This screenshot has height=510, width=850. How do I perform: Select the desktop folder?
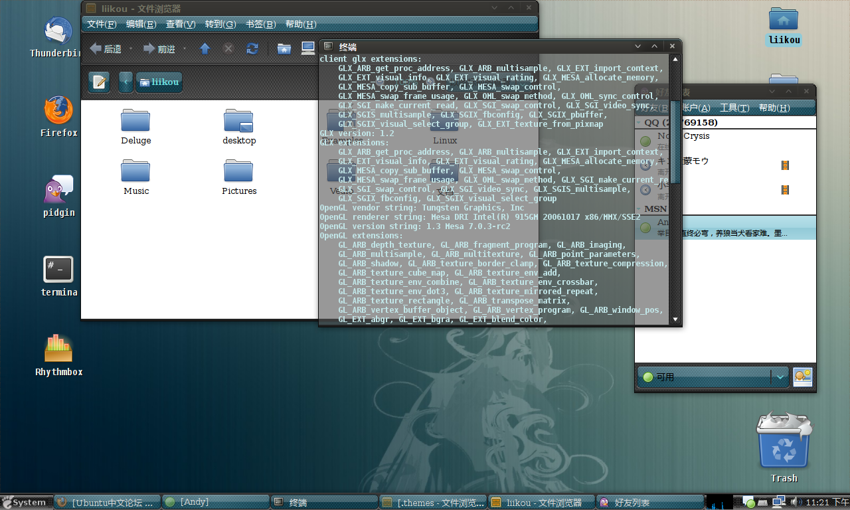(239, 126)
